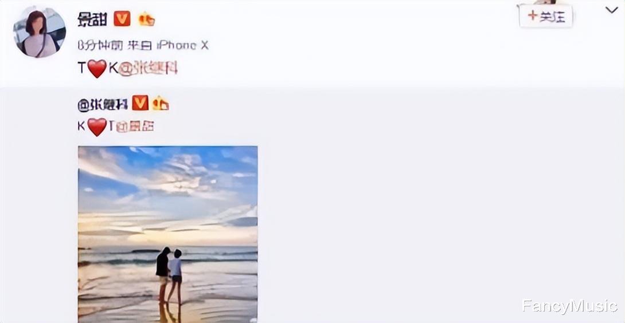625x323 pixels.
Task: Click the membership badge beside @张继科's V icon
Action: pos(161,104)
